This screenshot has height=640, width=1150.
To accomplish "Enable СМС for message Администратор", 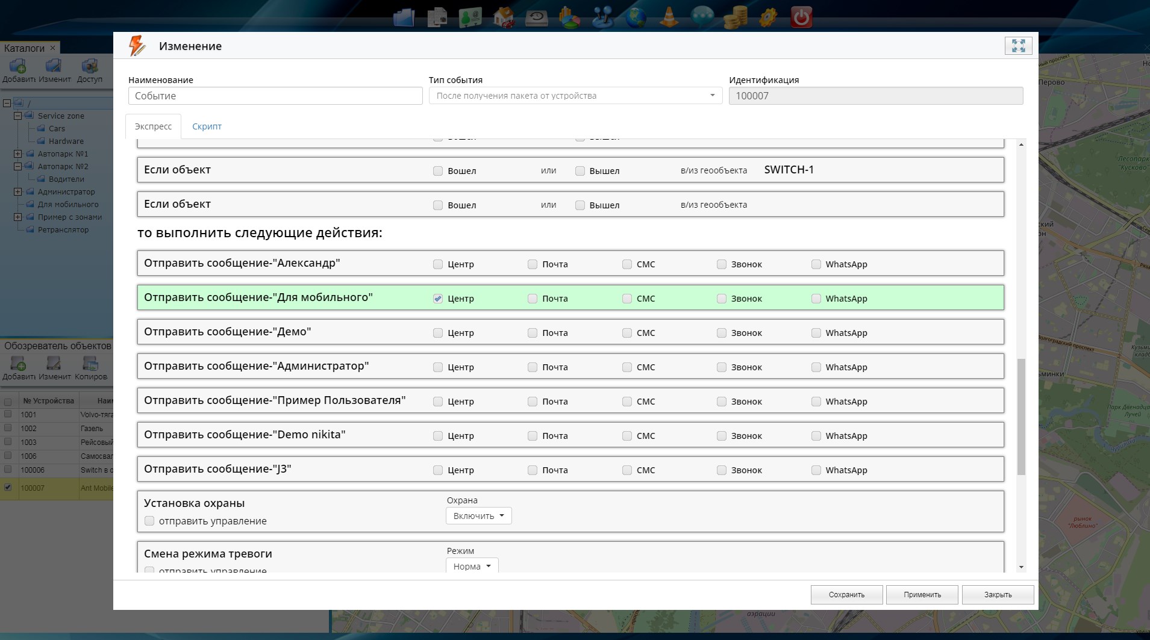I will [x=627, y=367].
